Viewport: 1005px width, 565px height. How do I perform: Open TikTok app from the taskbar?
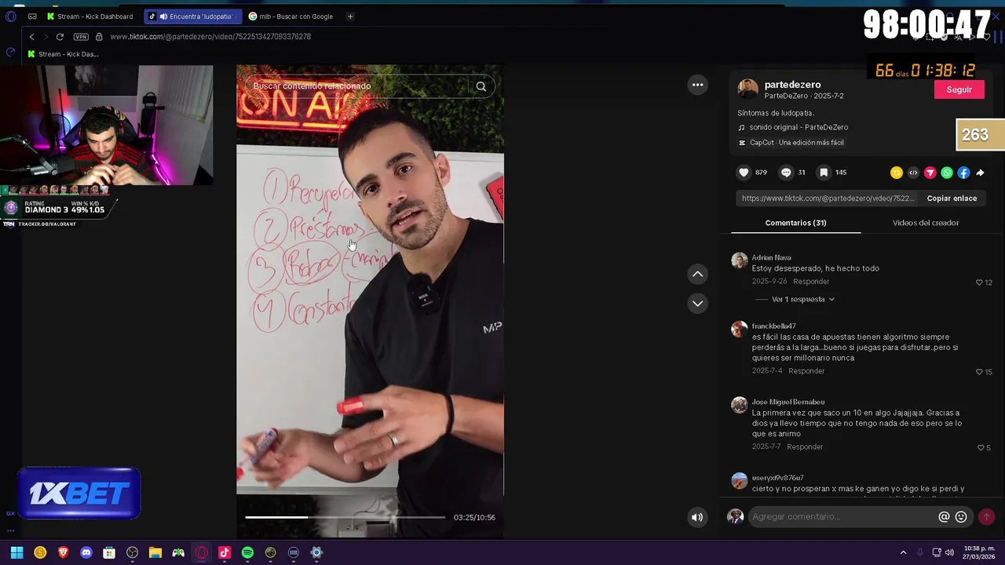pyautogui.click(x=225, y=552)
